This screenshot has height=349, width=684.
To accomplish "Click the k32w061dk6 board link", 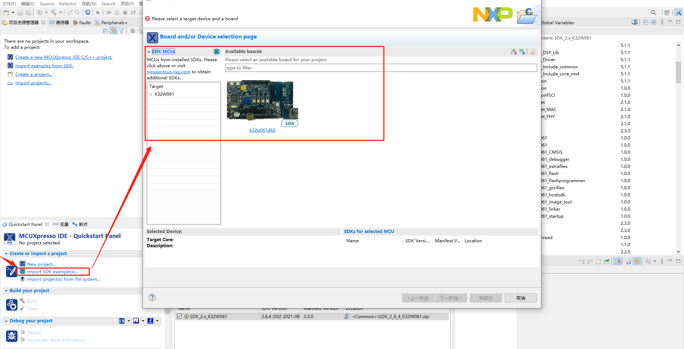I will pyautogui.click(x=262, y=130).
